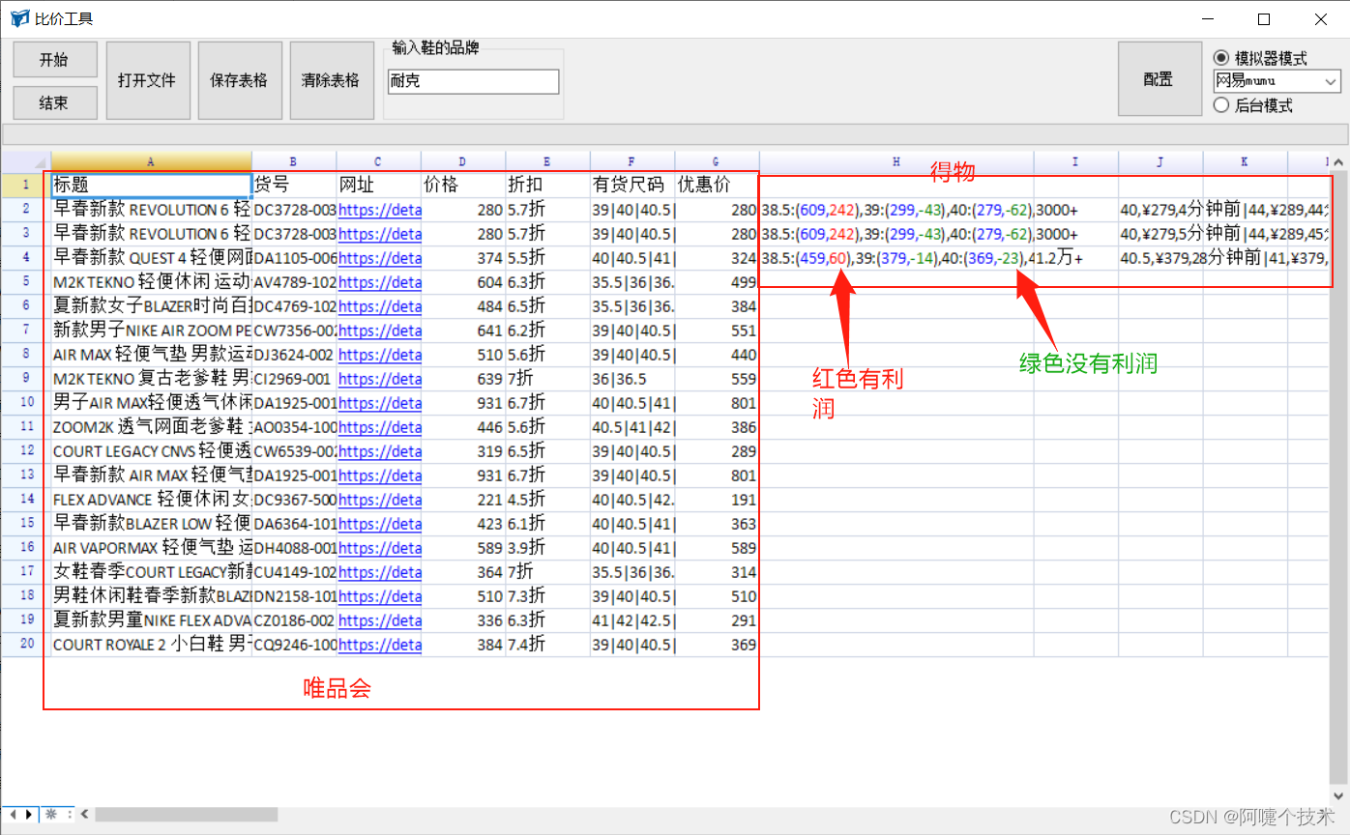The height and width of the screenshot is (835, 1350).
Task: Click the 3.9折 discount cell
Action: tap(547, 548)
